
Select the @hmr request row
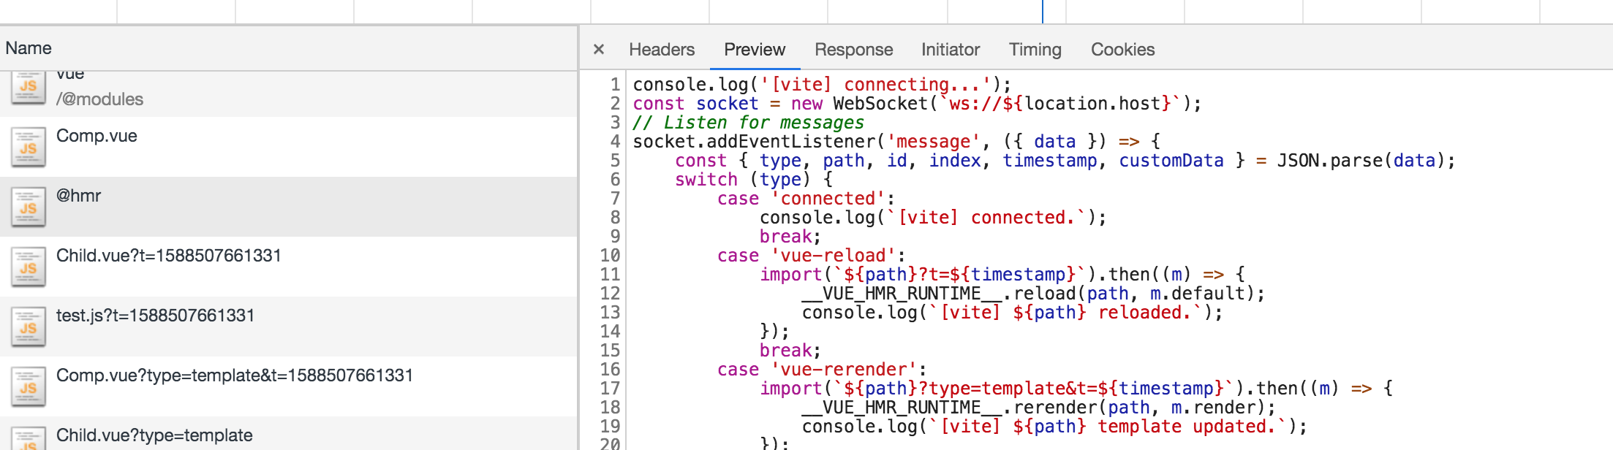[288, 207]
